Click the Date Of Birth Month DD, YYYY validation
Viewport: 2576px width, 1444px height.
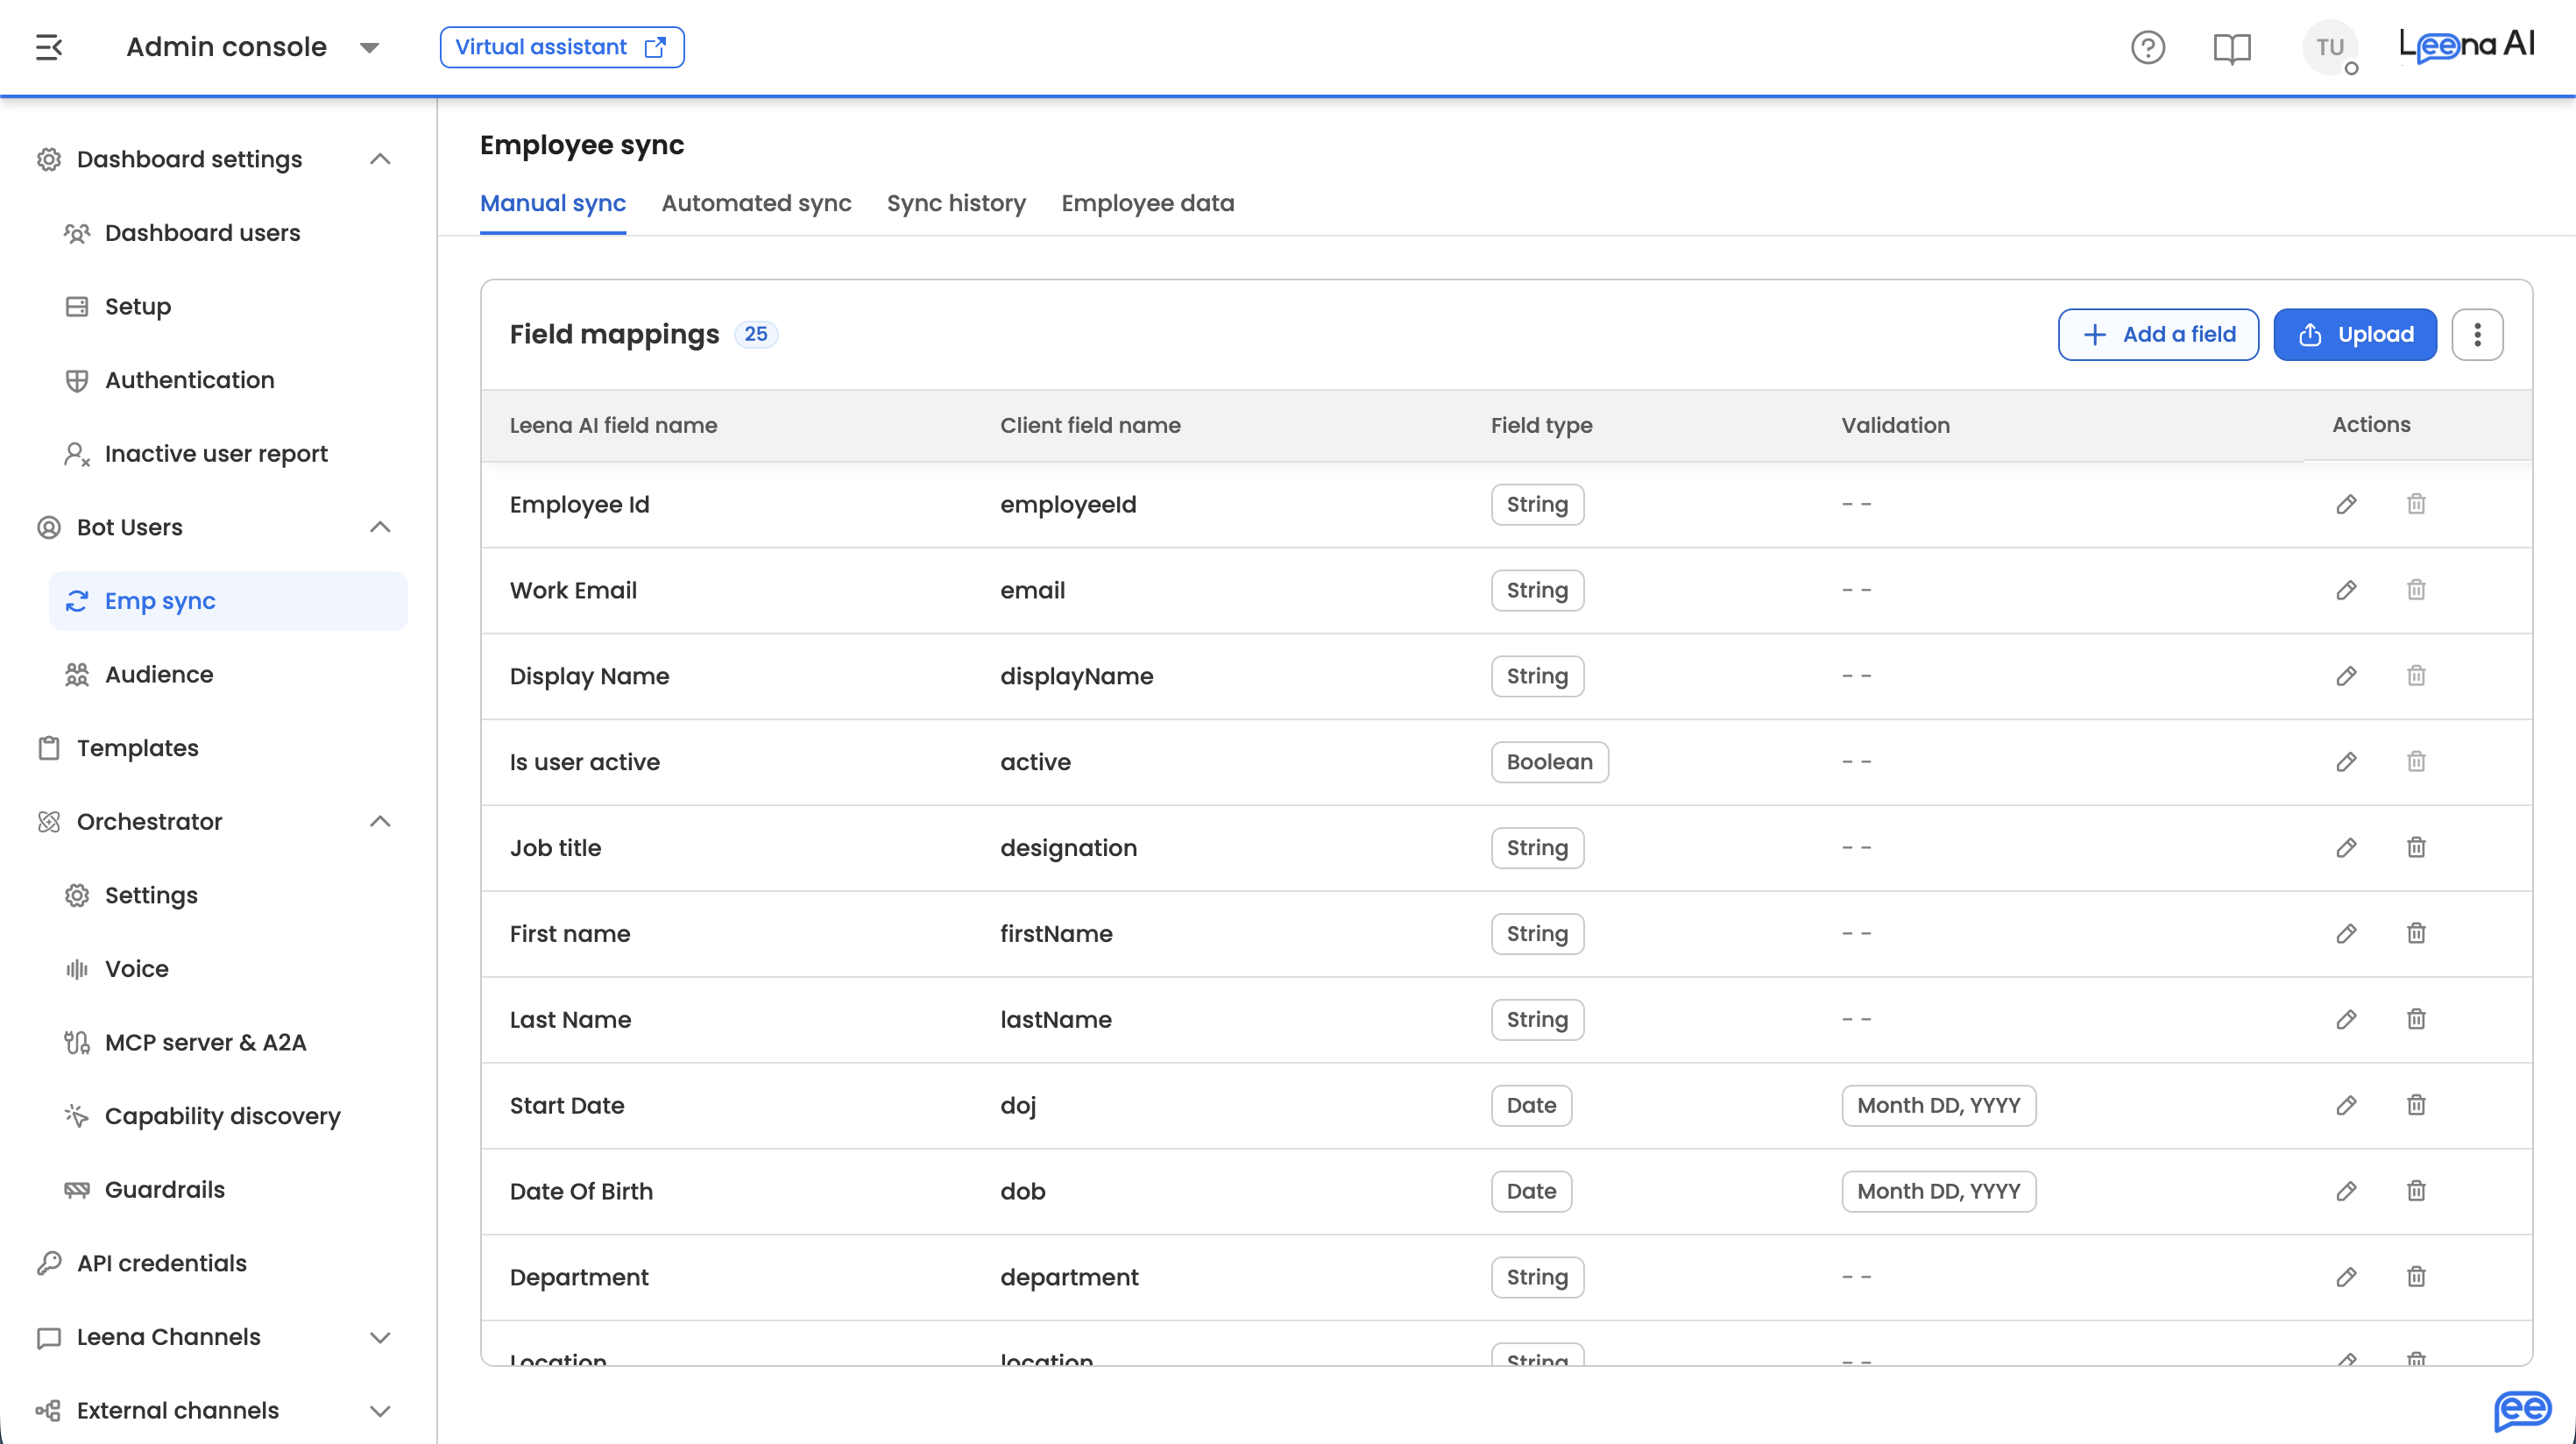[x=1938, y=1192]
